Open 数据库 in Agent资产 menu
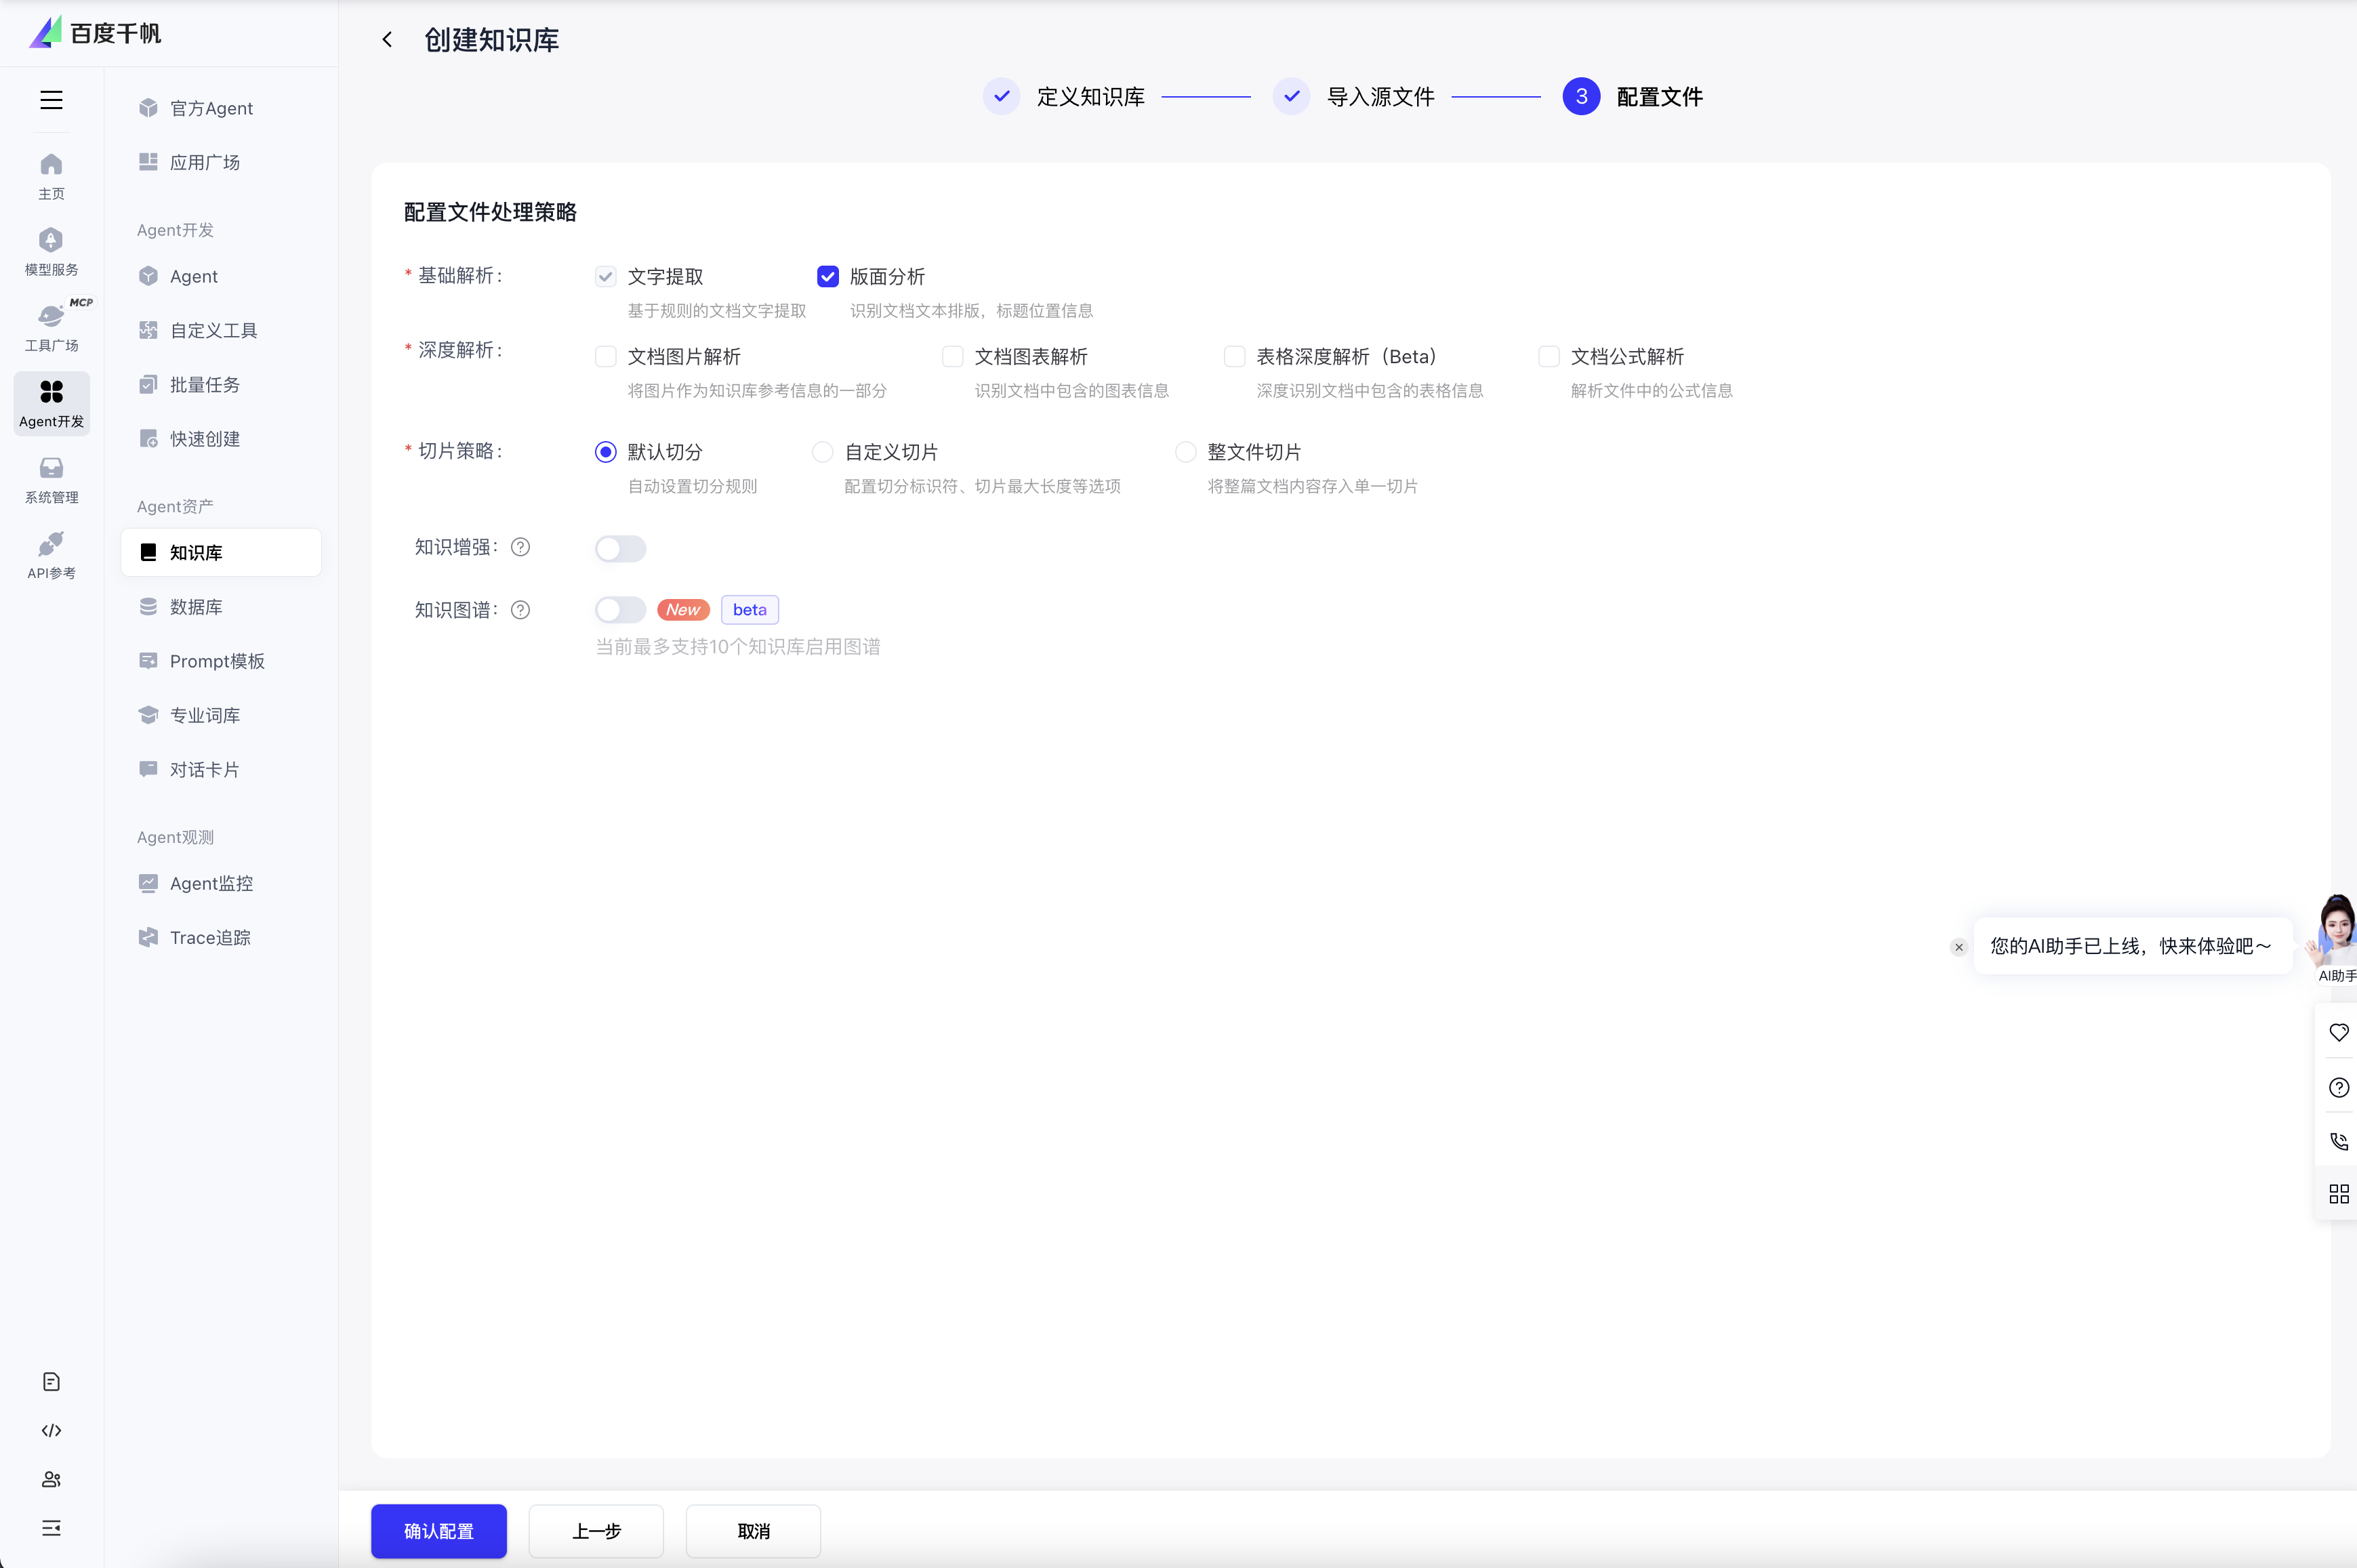This screenshot has width=2357, height=1568. [196, 607]
